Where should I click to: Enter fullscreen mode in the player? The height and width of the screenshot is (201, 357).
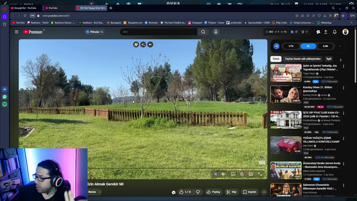[260, 174]
